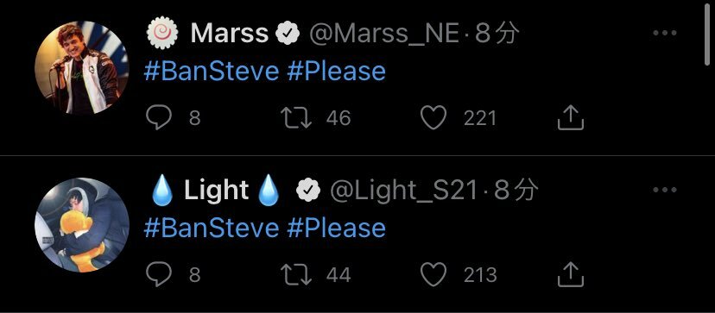Share the Marss tweet
Screen dimensions: 715x313
(571, 118)
